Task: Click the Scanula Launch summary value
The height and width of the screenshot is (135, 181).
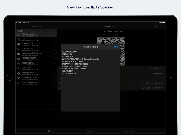Action: (157, 69)
